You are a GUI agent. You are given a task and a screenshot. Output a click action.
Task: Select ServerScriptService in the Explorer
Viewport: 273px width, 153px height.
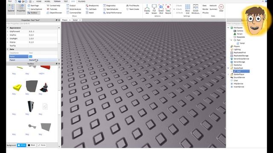pos(241,59)
